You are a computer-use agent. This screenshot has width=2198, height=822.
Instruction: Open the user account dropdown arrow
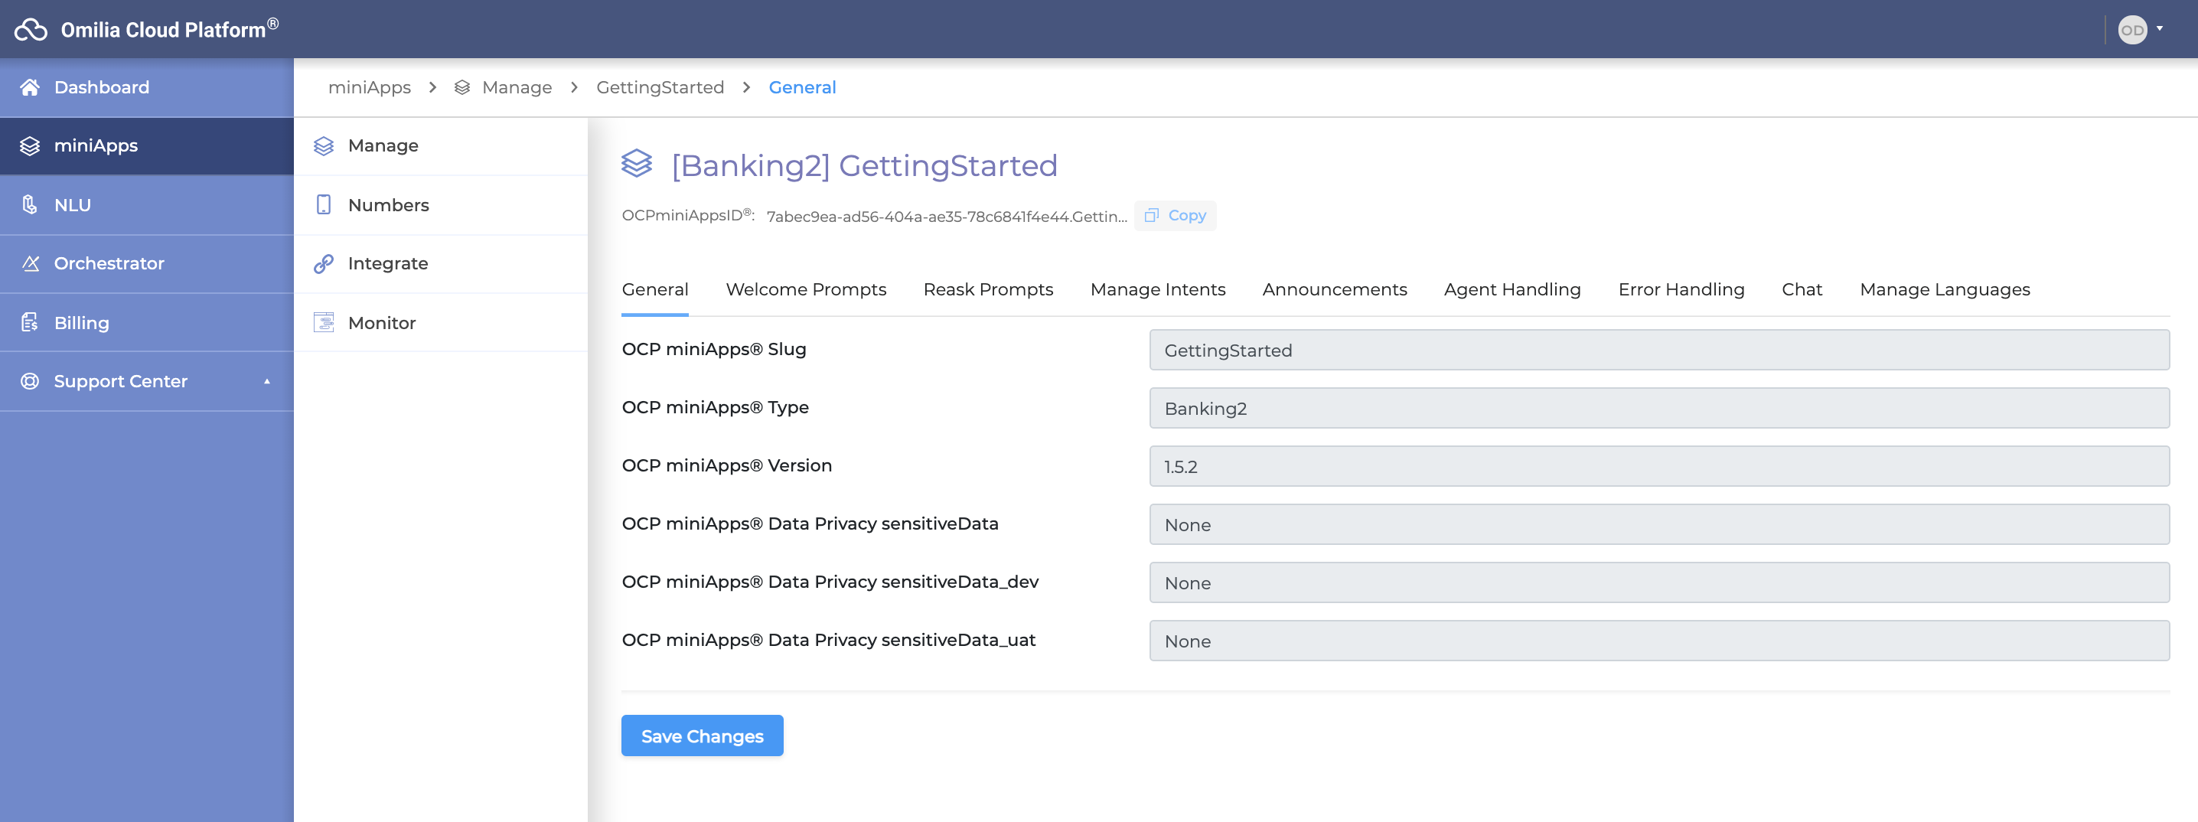point(2160,28)
